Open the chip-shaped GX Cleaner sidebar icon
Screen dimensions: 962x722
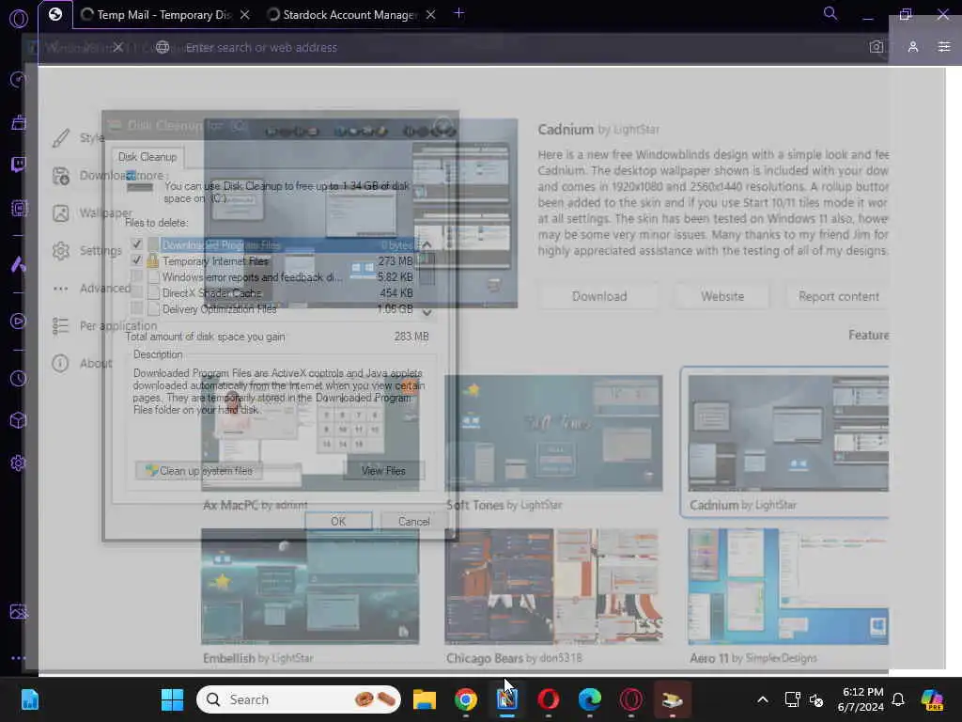[19, 208]
